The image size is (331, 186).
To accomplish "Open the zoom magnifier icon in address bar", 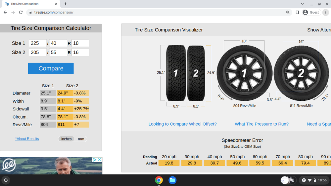I will pyautogui.click(x=288, y=13).
